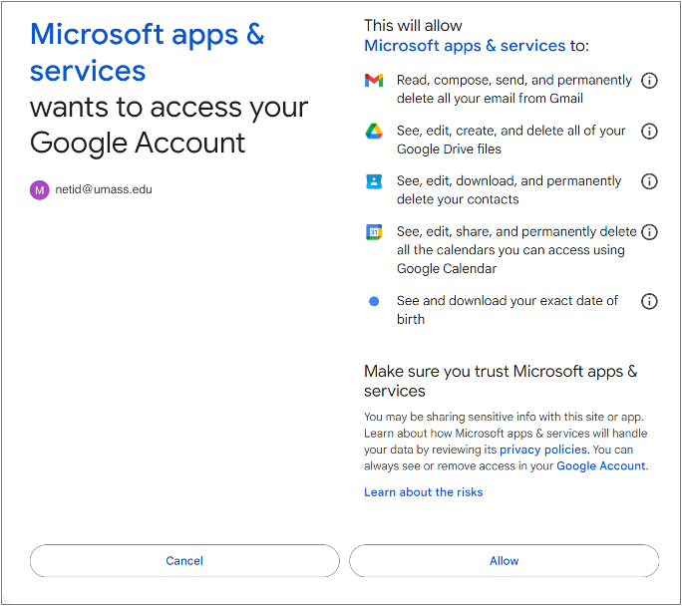Click the Microsoft apps & services heading link
The image size is (682, 606).
tap(147, 52)
